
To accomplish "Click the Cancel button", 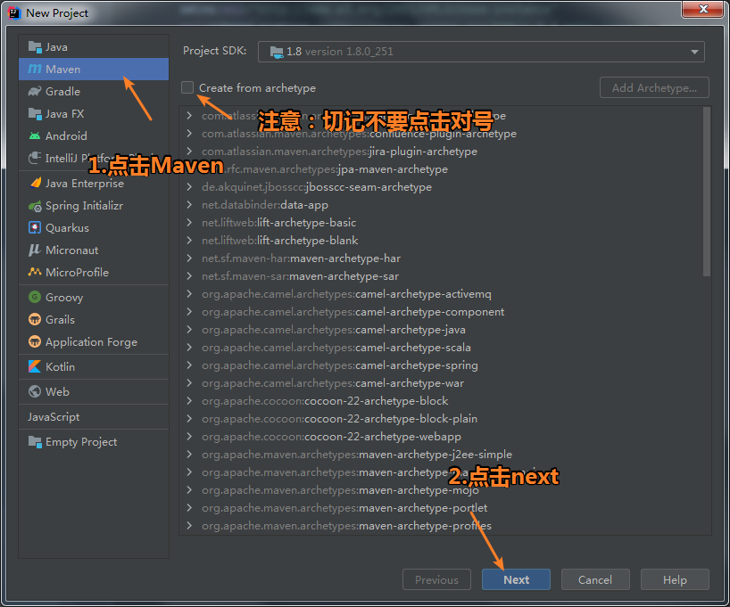I will click(x=595, y=579).
